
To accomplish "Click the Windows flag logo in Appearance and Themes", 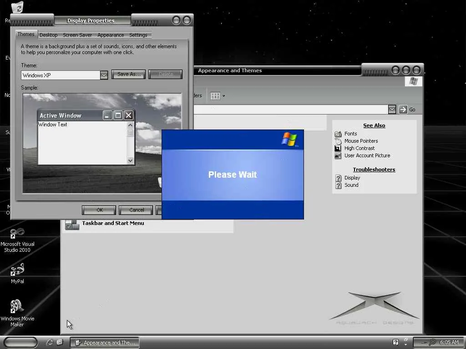I will coord(413,81).
